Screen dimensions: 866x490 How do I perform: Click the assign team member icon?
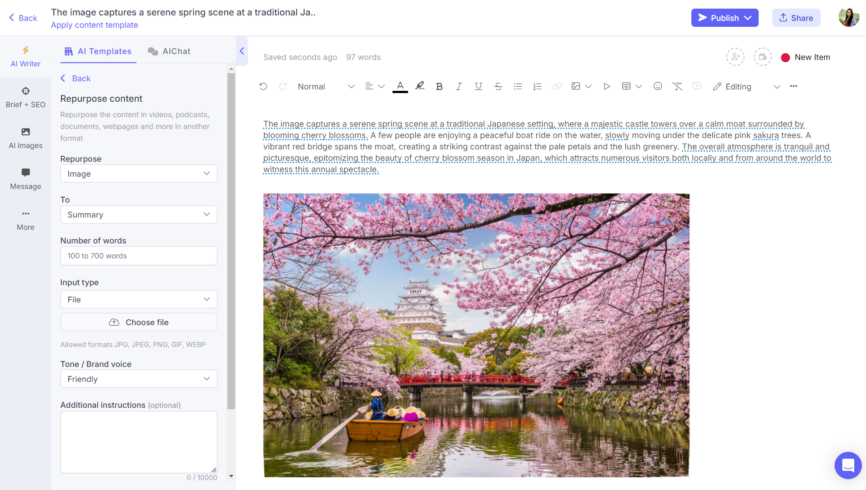pos(735,57)
